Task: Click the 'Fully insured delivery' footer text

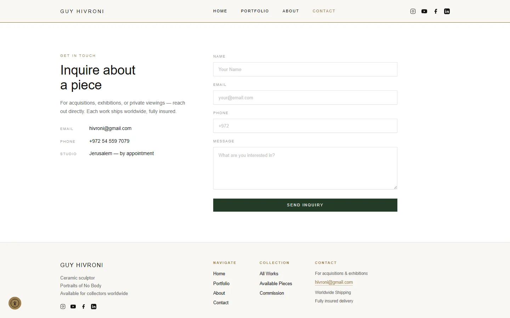Action: 334,301
